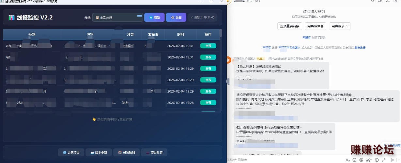401x163 pixels.
Task: Click the orange robot avatar in chat
Action: coord(229,59)
